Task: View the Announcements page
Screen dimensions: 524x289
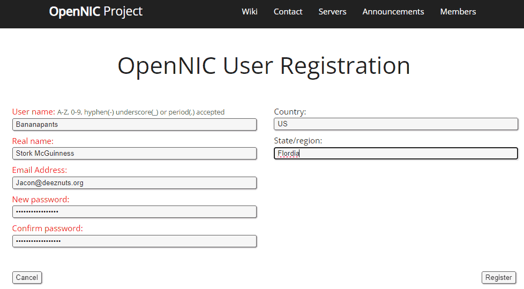Action: click(x=393, y=12)
